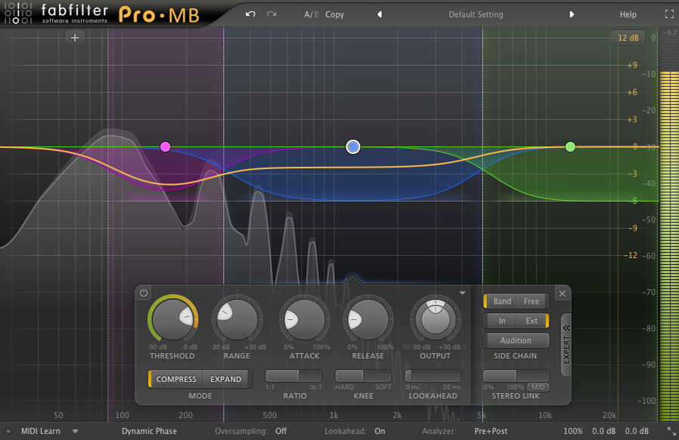Open the 12 dB display range selector
The width and height of the screenshot is (679, 440).
628,38
